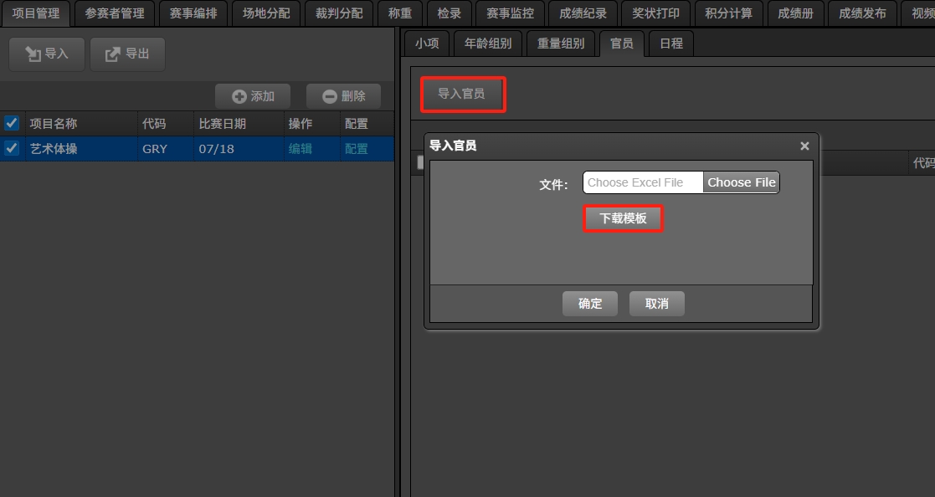Add a new event using the 添加 plus icon
This screenshot has width=935, height=497.
point(252,95)
